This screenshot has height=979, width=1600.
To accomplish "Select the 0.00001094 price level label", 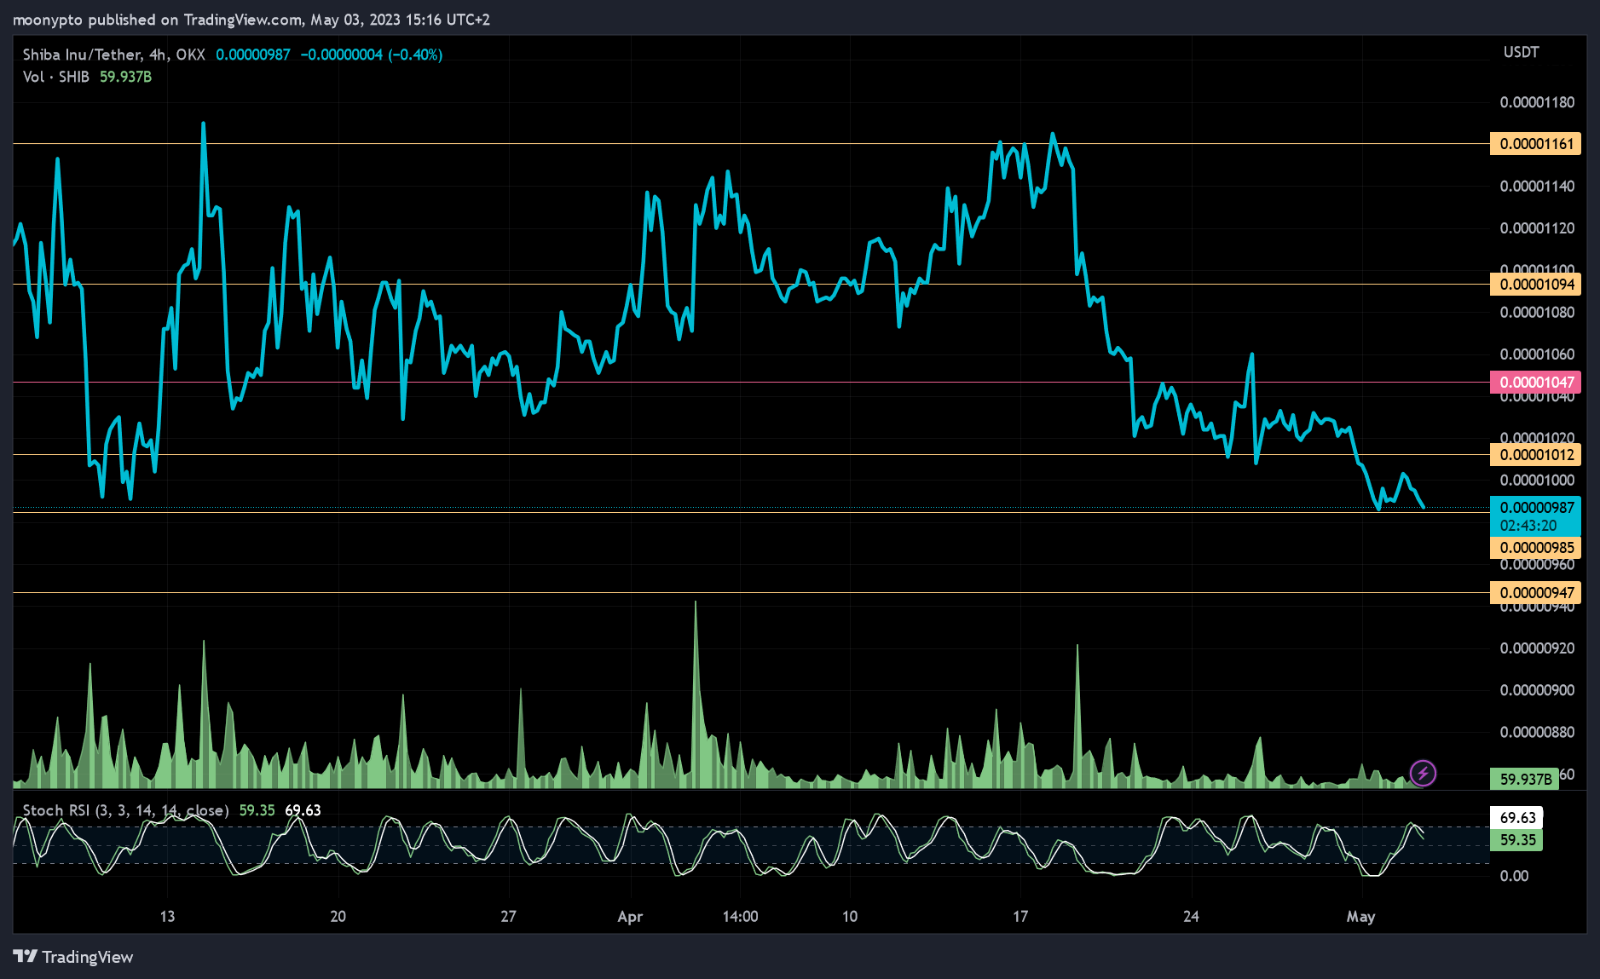I will 1535,284.
